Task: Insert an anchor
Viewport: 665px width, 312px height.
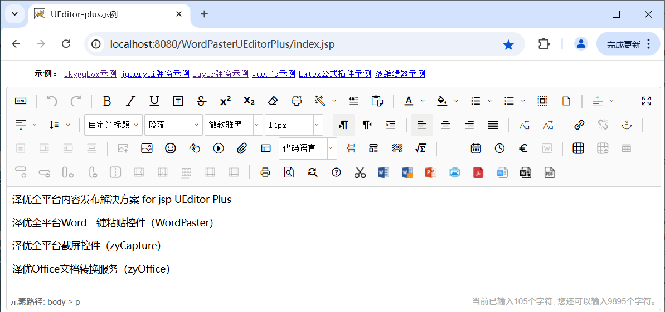Action: 627,125
